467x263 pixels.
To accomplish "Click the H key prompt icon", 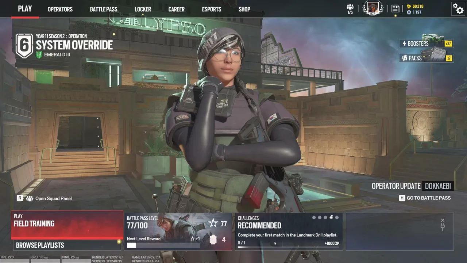I will click(x=402, y=198).
